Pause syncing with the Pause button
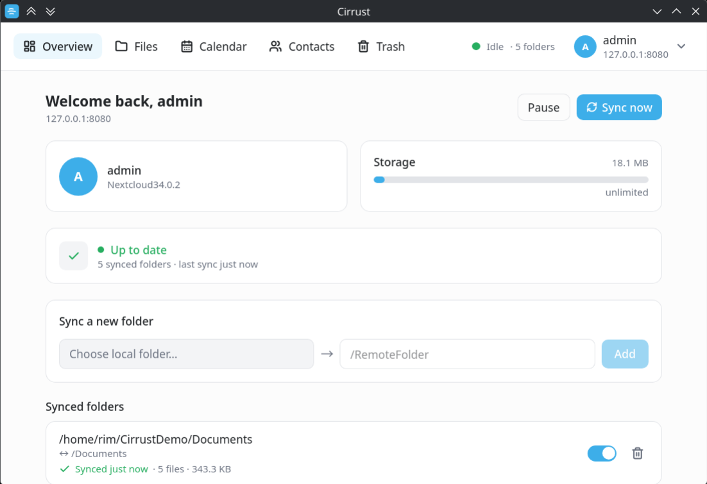Screen dimensions: 707x484 [543, 107]
